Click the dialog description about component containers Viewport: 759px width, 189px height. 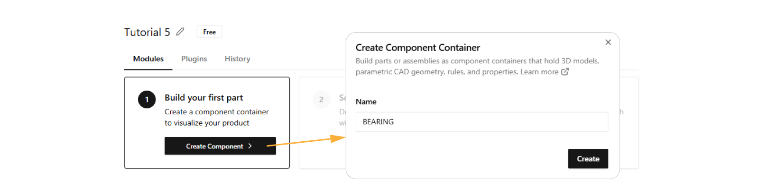pos(477,66)
